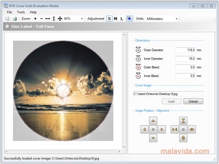Zoom in with the plus icon
This screenshot has height=164, width=219.
click(x=35, y=18)
